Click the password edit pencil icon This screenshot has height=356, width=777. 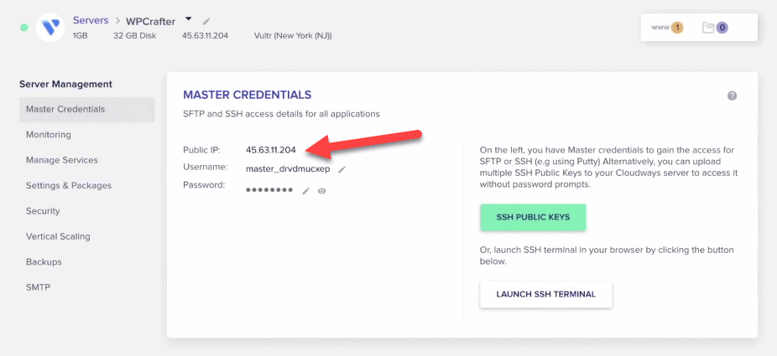[x=306, y=191]
